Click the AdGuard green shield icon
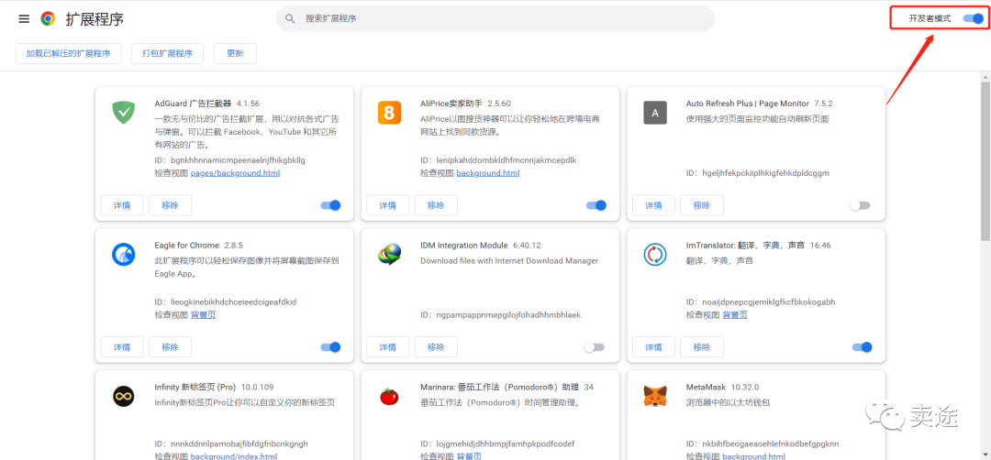This screenshot has width=991, height=460. [123, 113]
